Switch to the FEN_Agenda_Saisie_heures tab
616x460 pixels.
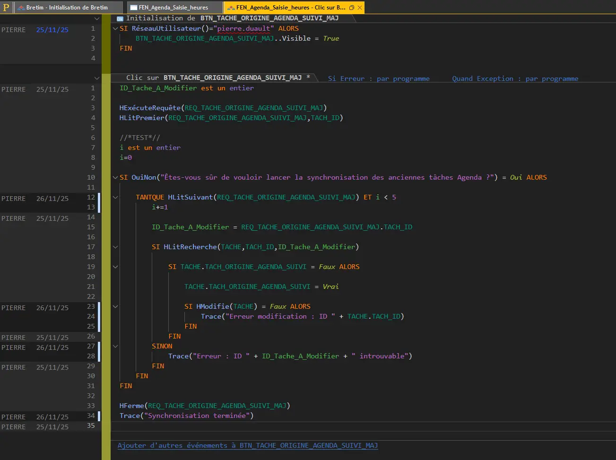(175, 7)
